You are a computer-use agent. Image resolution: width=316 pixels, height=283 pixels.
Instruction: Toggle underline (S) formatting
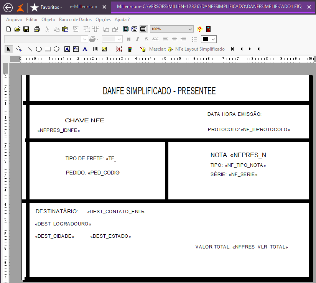coord(146,39)
